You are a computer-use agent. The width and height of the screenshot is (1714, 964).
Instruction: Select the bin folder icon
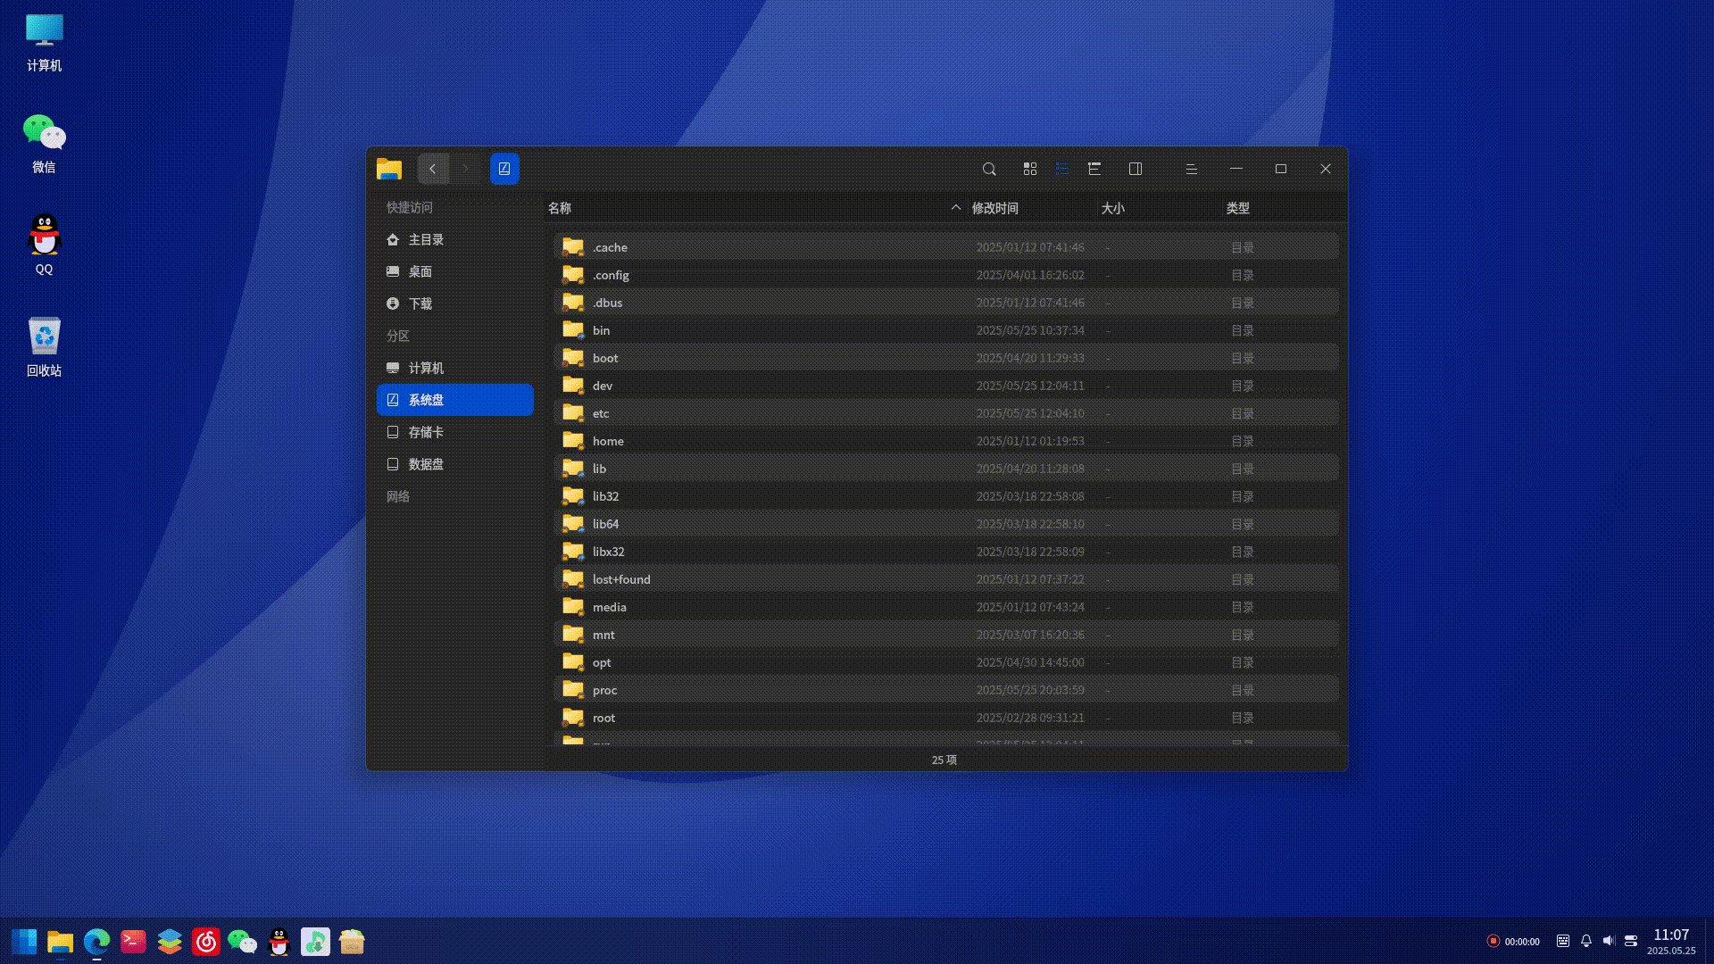573,330
